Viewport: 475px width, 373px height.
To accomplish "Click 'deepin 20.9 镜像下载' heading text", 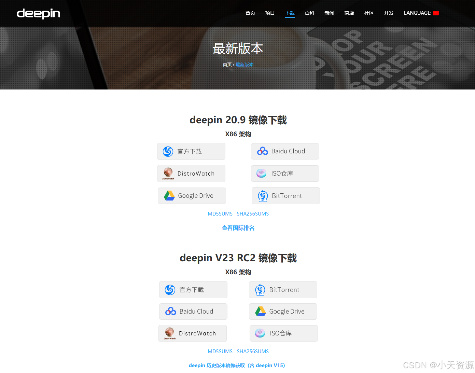I will coord(238,120).
